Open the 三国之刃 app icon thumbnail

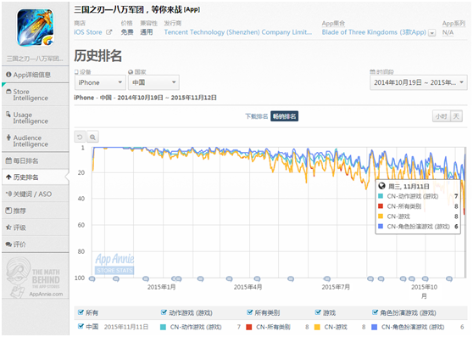point(36,27)
